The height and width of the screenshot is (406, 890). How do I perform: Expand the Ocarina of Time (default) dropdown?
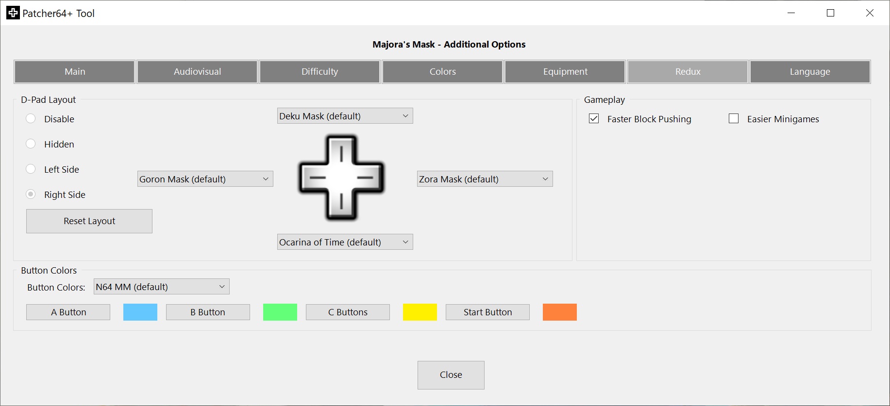coord(345,242)
